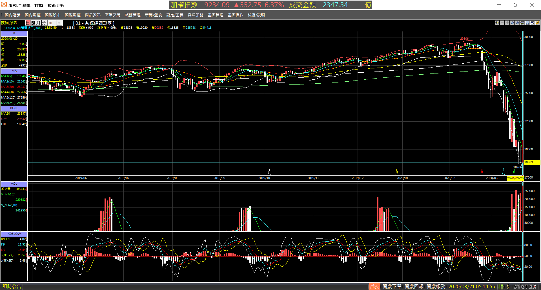
Task: Open the 新聞/盤後 menu
Action: 153,15
